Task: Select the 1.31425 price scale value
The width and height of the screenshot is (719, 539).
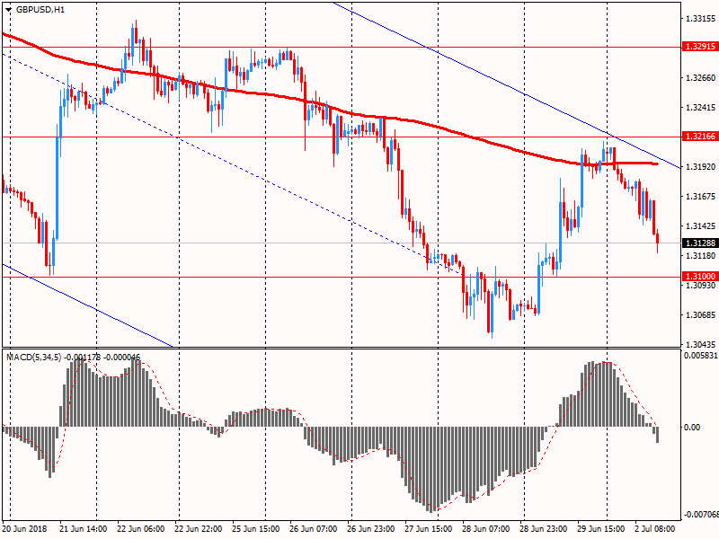Action: click(x=701, y=226)
